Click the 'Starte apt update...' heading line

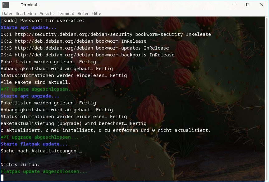[28, 27]
